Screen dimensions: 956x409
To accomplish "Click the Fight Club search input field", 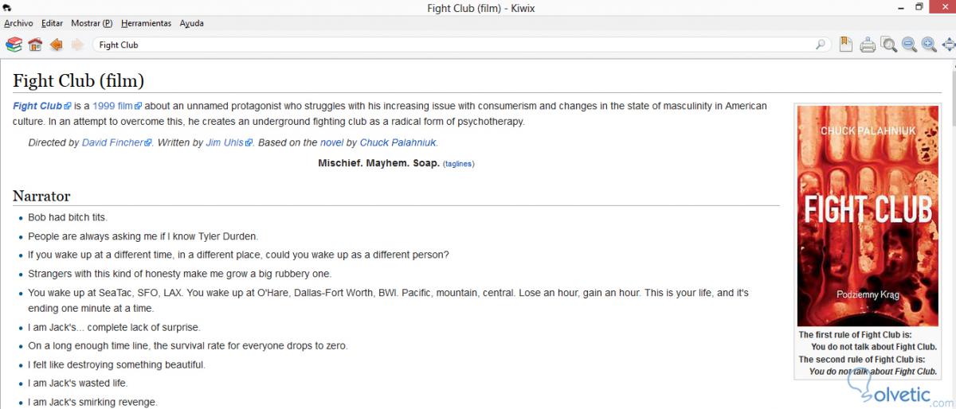I will pos(454,45).
